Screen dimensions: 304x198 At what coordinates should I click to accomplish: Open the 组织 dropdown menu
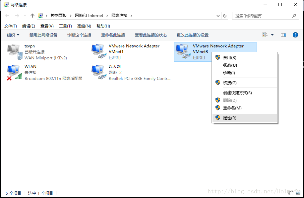pyautogui.click(x=13, y=35)
